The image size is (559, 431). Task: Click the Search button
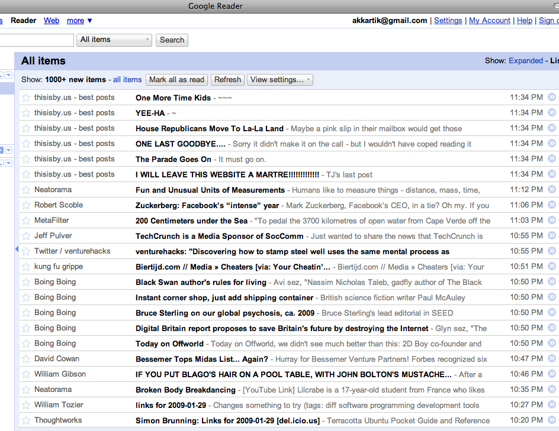[x=172, y=40]
